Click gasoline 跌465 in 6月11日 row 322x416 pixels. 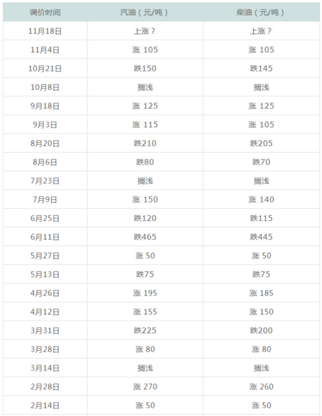(145, 236)
